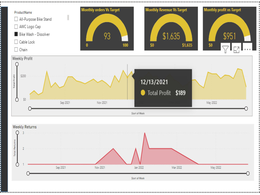Click the Total Profit tooltip for 12/13/2021
Viewport: 260px width, 195px height.
162,88
